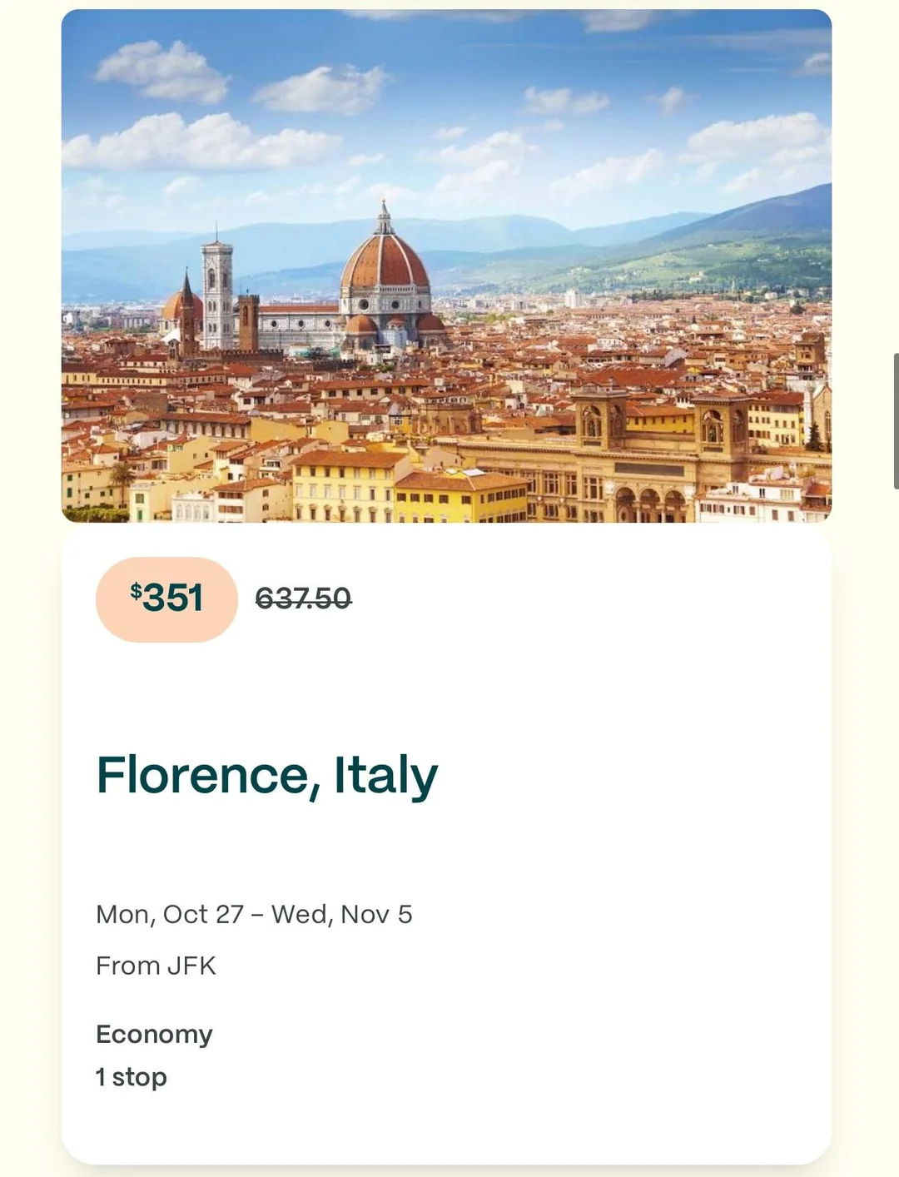Click the large cloud at photo's left
Image resolution: width=899 pixels, height=1177 pixels.
[200, 140]
